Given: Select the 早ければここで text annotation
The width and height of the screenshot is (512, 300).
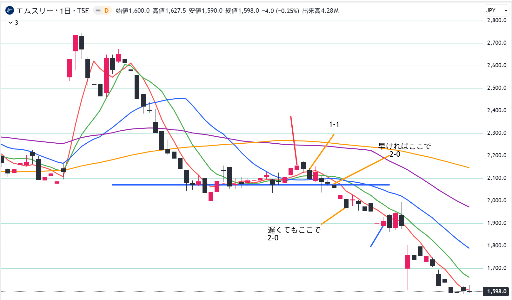Looking at the screenshot, I should [404, 147].
